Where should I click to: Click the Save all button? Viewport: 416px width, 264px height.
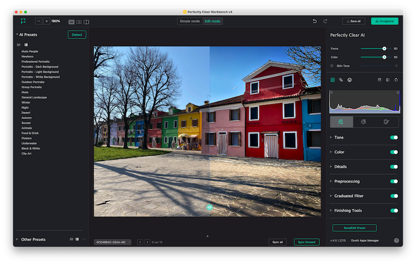pos(354,21)
